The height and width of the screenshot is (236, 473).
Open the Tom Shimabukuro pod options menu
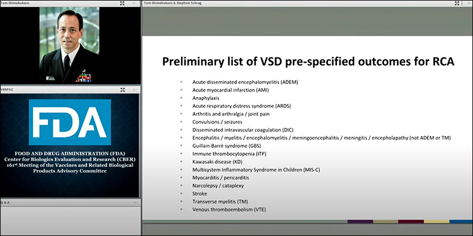pos(135,4)
